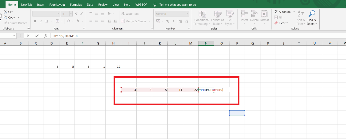Expand the AutoSum dropdown arrow
Screen dimensions: 346x139
[x=294, y=12]
